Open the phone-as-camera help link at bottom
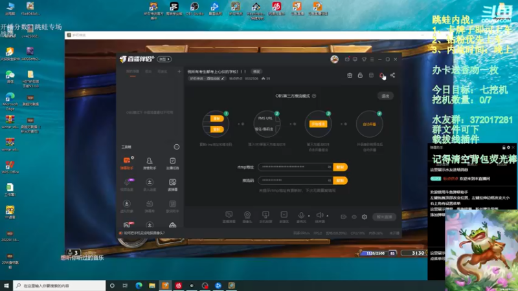 pos(144,233)
